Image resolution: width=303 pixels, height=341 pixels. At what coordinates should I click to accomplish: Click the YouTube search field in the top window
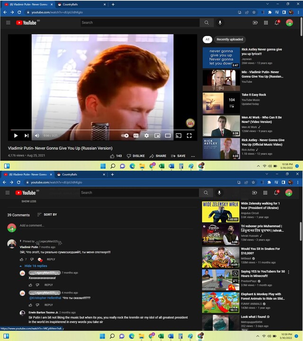(140, 23)
